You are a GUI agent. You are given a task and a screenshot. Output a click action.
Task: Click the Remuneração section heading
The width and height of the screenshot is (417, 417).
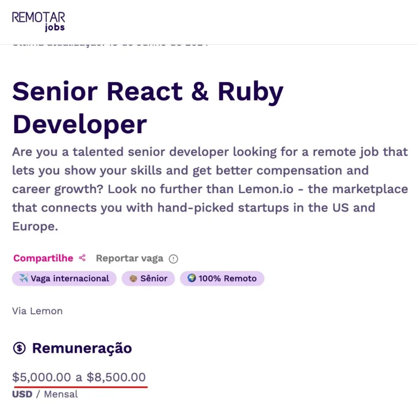(x=82, y=348)
